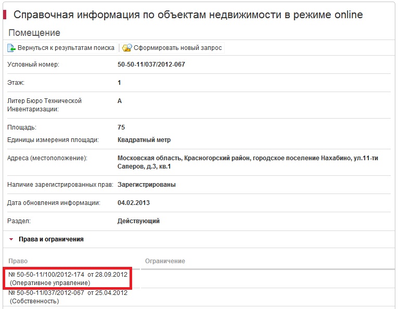Click conditional number value 50-50-11/037/2012-067 in top row
The width and height of the screenshot is (399, 309).
pyautogui.click(x=151, y=65)
